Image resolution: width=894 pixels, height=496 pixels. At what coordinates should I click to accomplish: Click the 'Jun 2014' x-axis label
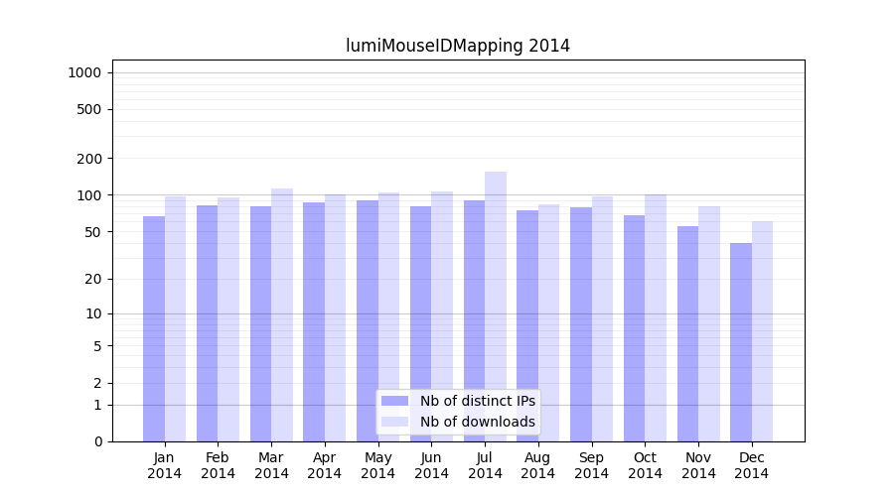tap(431, 465)
